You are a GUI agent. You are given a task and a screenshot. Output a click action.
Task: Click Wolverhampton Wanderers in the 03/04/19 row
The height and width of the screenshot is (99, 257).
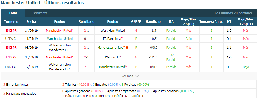[60, 48]
